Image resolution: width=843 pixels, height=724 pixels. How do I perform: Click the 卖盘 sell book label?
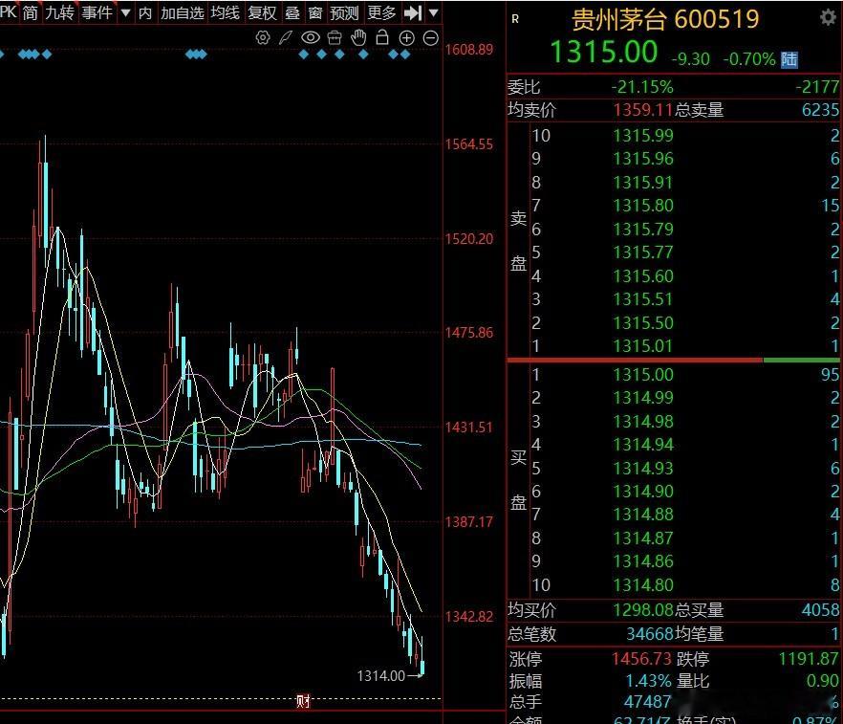point(518,240)
